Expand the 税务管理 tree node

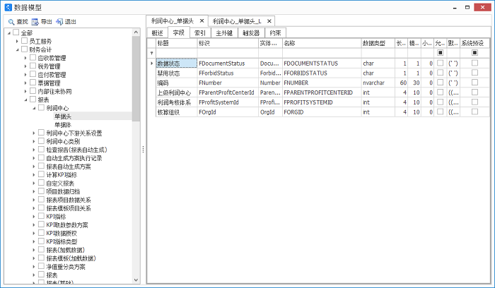[x=25, y=67]
